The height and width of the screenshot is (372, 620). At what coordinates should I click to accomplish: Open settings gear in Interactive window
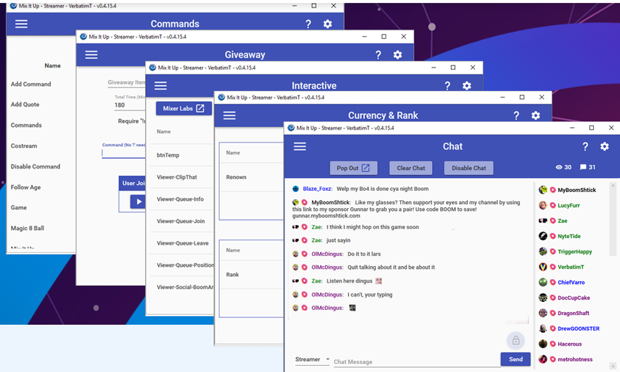tap(467, 86)
